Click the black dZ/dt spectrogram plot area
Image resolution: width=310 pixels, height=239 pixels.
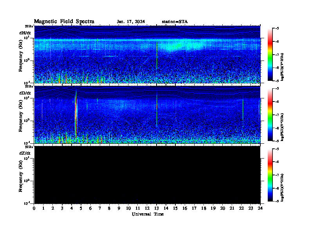click(x=147, y=175)
